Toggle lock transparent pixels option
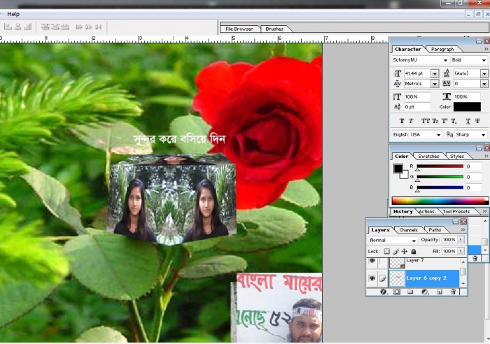The height and width of the screenshot is (344, 490). (x=386, y=251)
